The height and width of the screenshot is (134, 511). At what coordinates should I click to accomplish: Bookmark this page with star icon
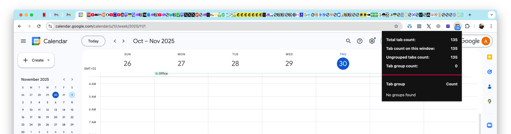coord(396,26)
